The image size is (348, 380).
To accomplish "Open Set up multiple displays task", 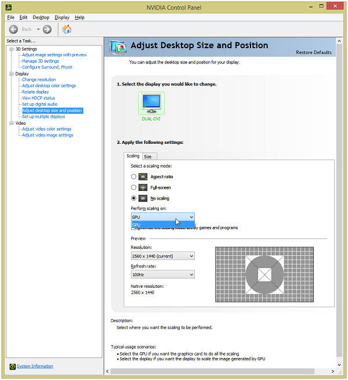I will pos(43,117).
